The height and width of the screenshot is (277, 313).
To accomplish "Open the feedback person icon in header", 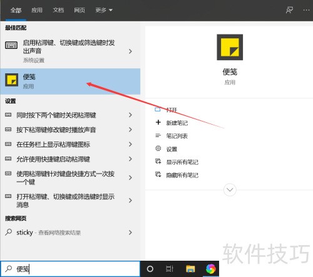I will pos(289,10).
